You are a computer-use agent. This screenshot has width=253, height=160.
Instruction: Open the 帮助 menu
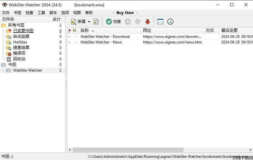click(89, 13)
